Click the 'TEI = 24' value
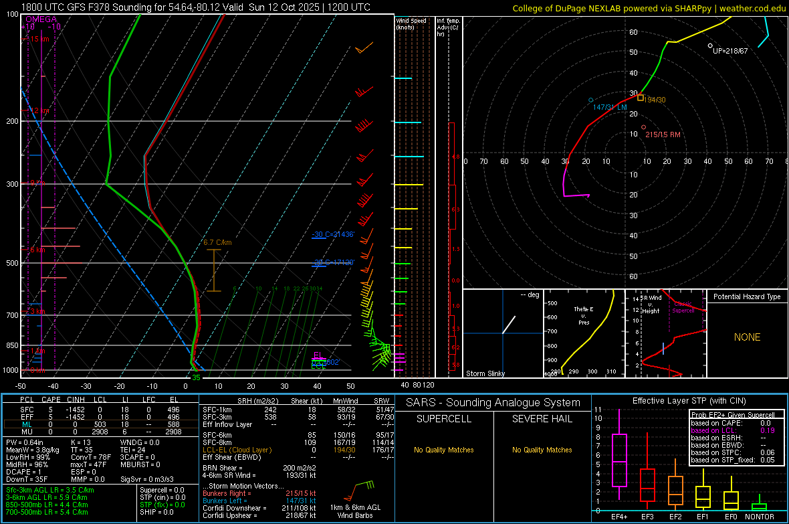The image size is (789, 524). [133, 450]
